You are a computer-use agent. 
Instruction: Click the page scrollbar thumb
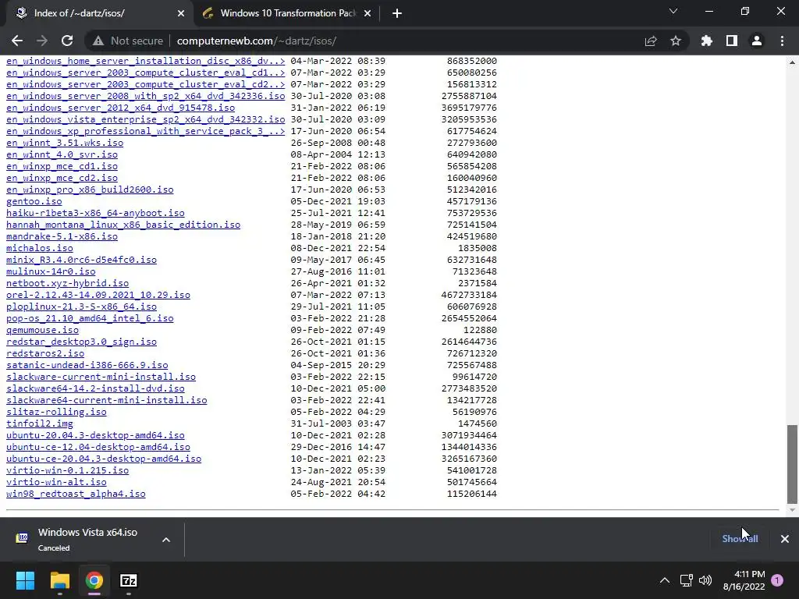click(792, 464)
